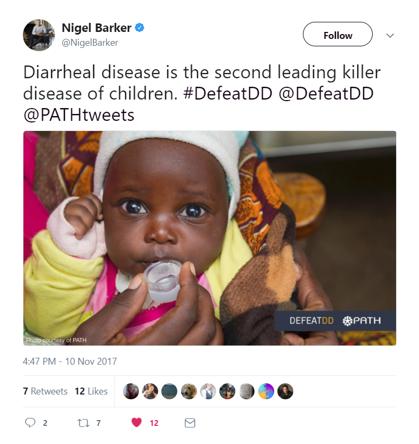Send tweet via direct message envelope icon
This screenshot has height=444, width=419.
click(190, 423)
